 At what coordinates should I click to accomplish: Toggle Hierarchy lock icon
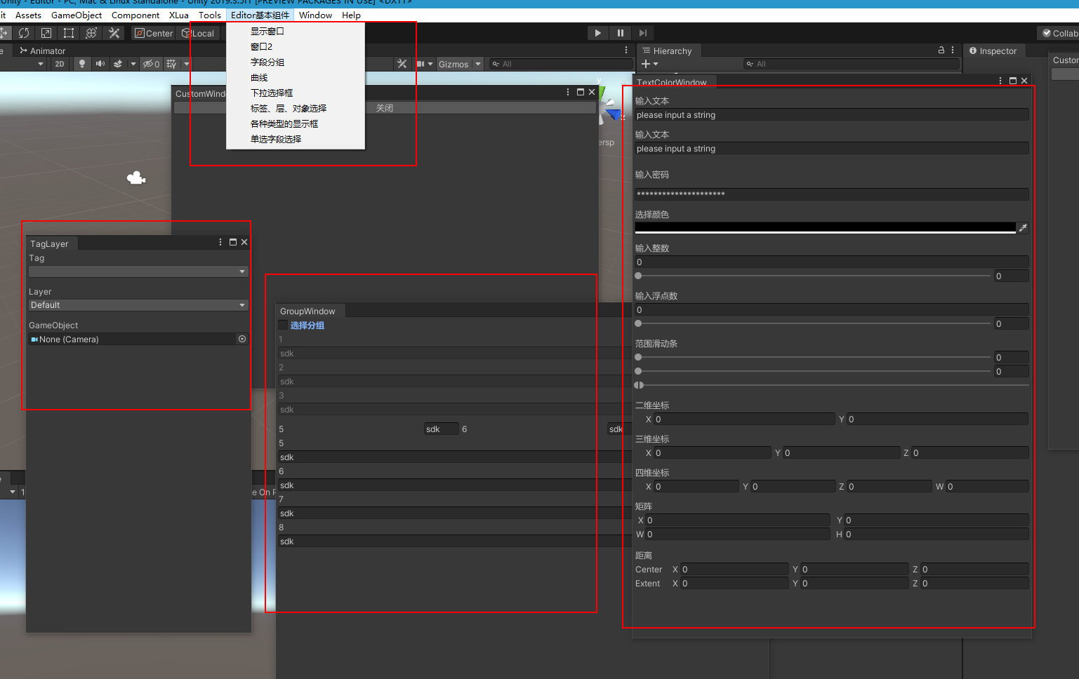click(x=941, y=51)
